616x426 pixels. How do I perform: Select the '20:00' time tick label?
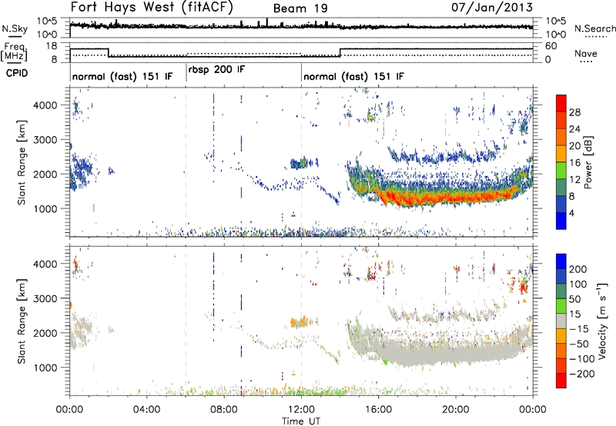click(x=455, y=410)
